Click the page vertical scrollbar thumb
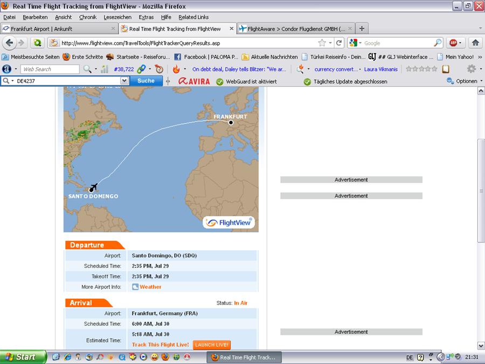Viewport: 485px width, 364px height. (481, 191)
